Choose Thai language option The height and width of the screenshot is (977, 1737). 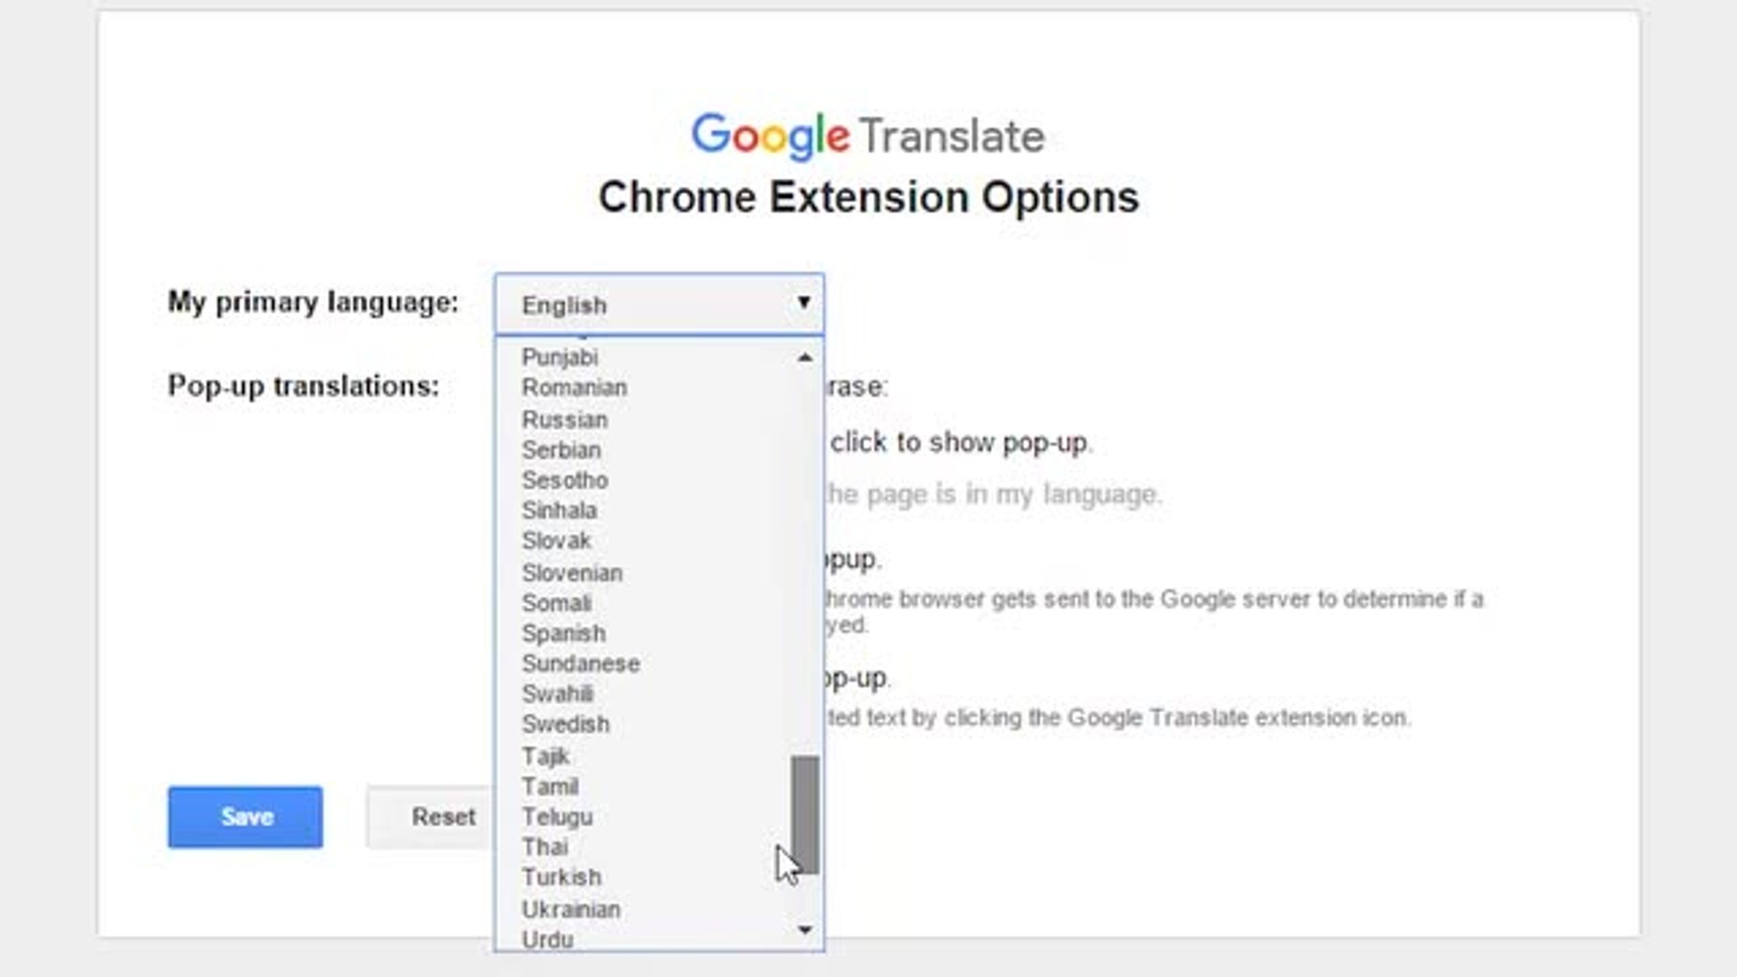pos(545,847)
